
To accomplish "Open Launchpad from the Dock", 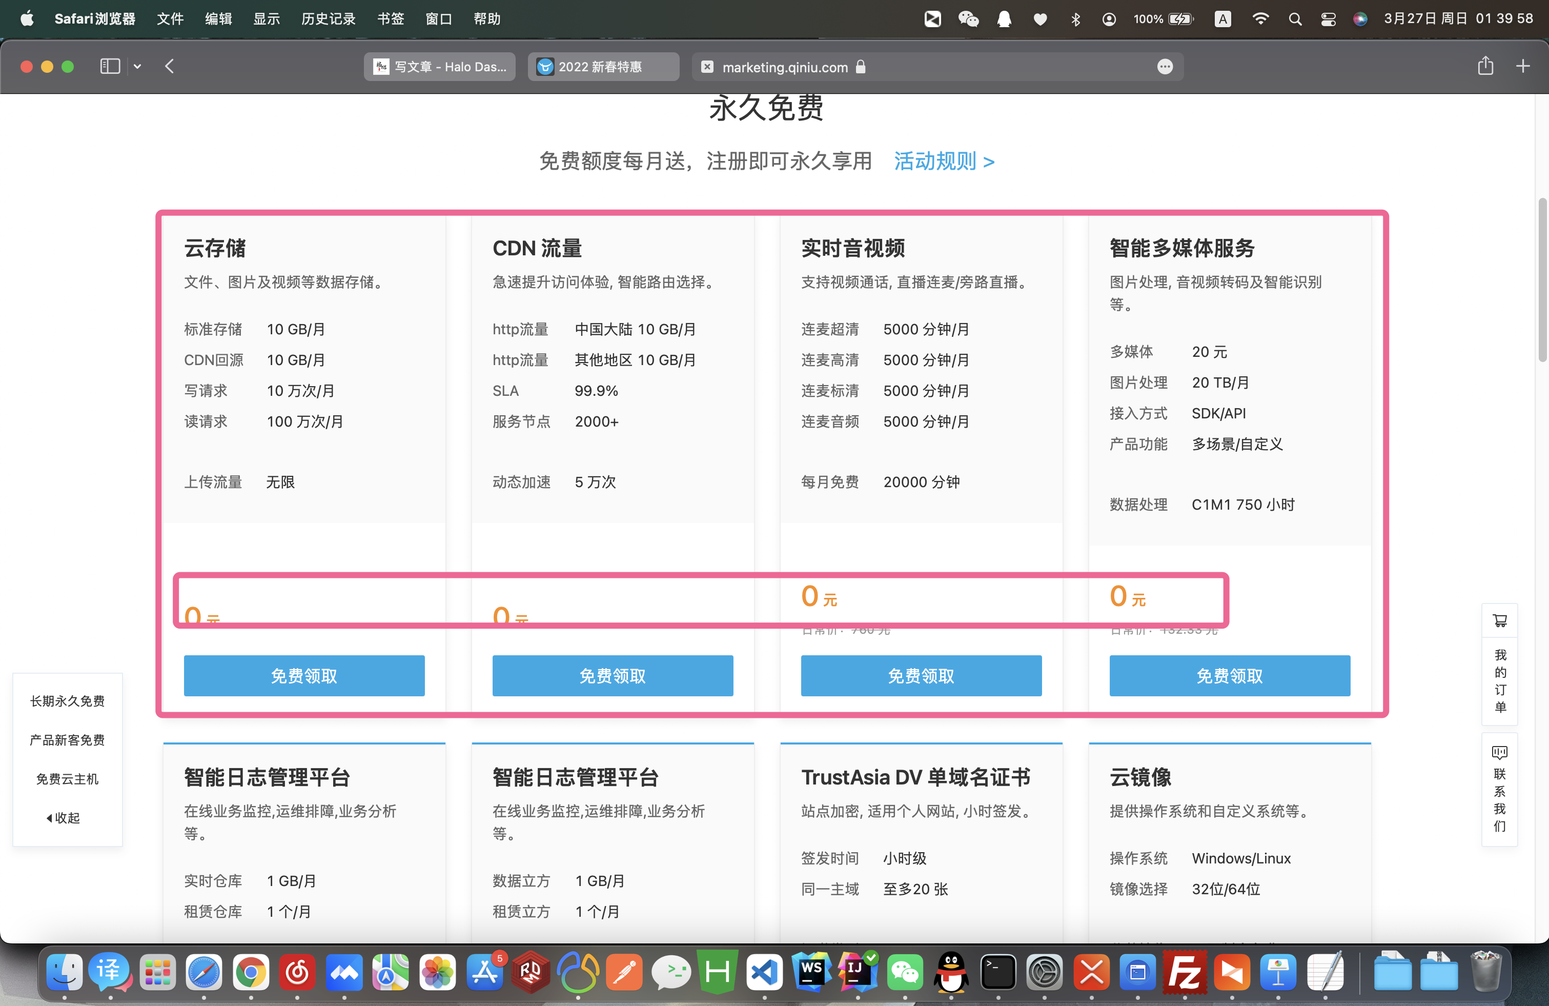I will (x=157, y=973).
